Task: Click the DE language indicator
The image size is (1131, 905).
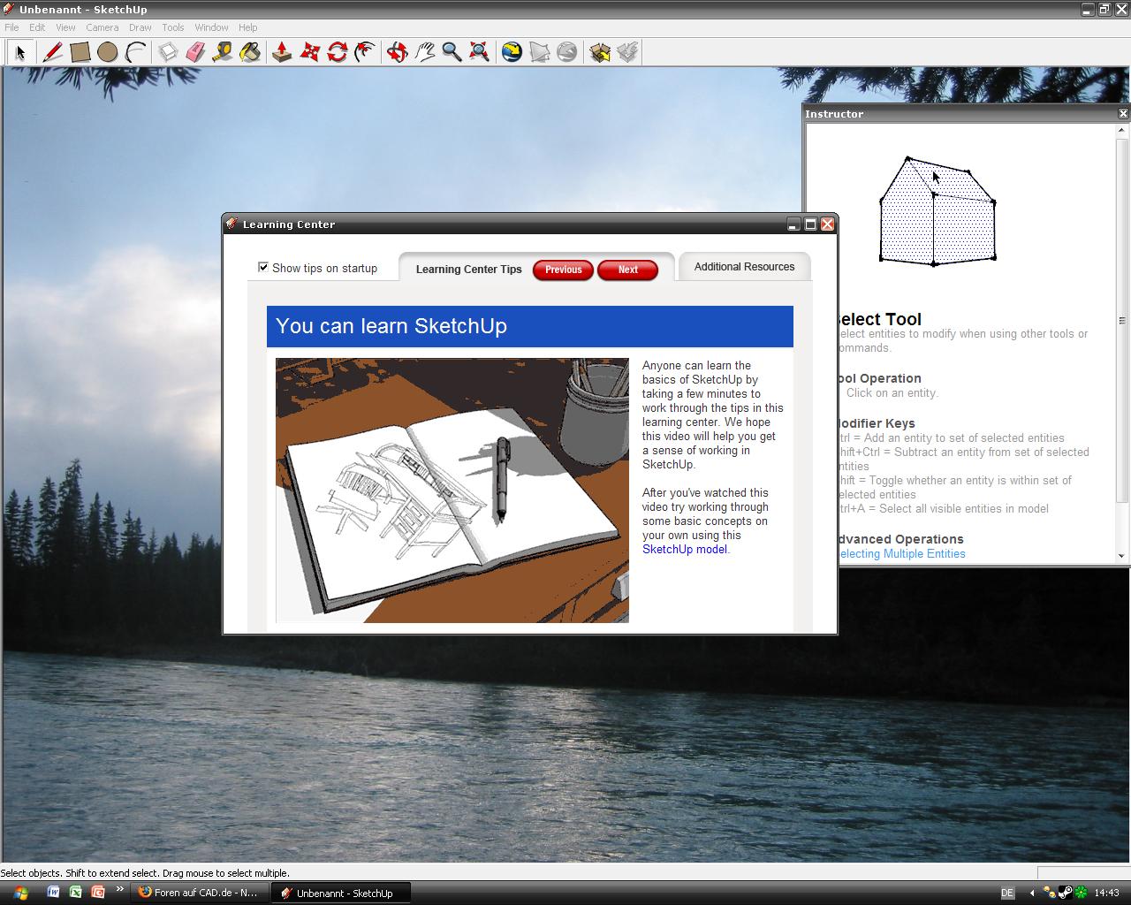Action: [x=1007, y=893]
